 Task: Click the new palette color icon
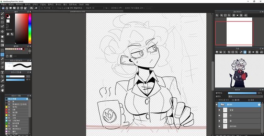pos(7,56)
